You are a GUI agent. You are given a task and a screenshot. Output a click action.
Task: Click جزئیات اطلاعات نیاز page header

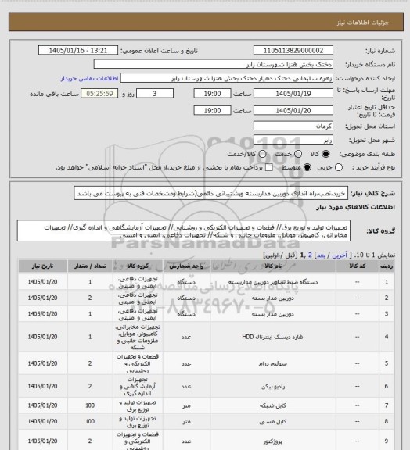[363, 23]
